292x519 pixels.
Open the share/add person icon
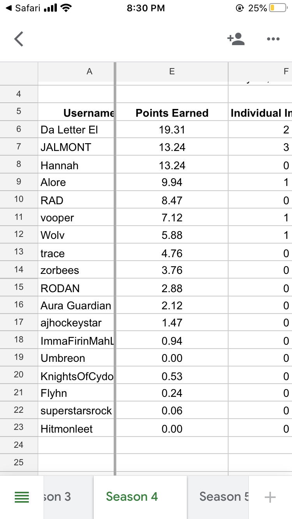point(236,39)
